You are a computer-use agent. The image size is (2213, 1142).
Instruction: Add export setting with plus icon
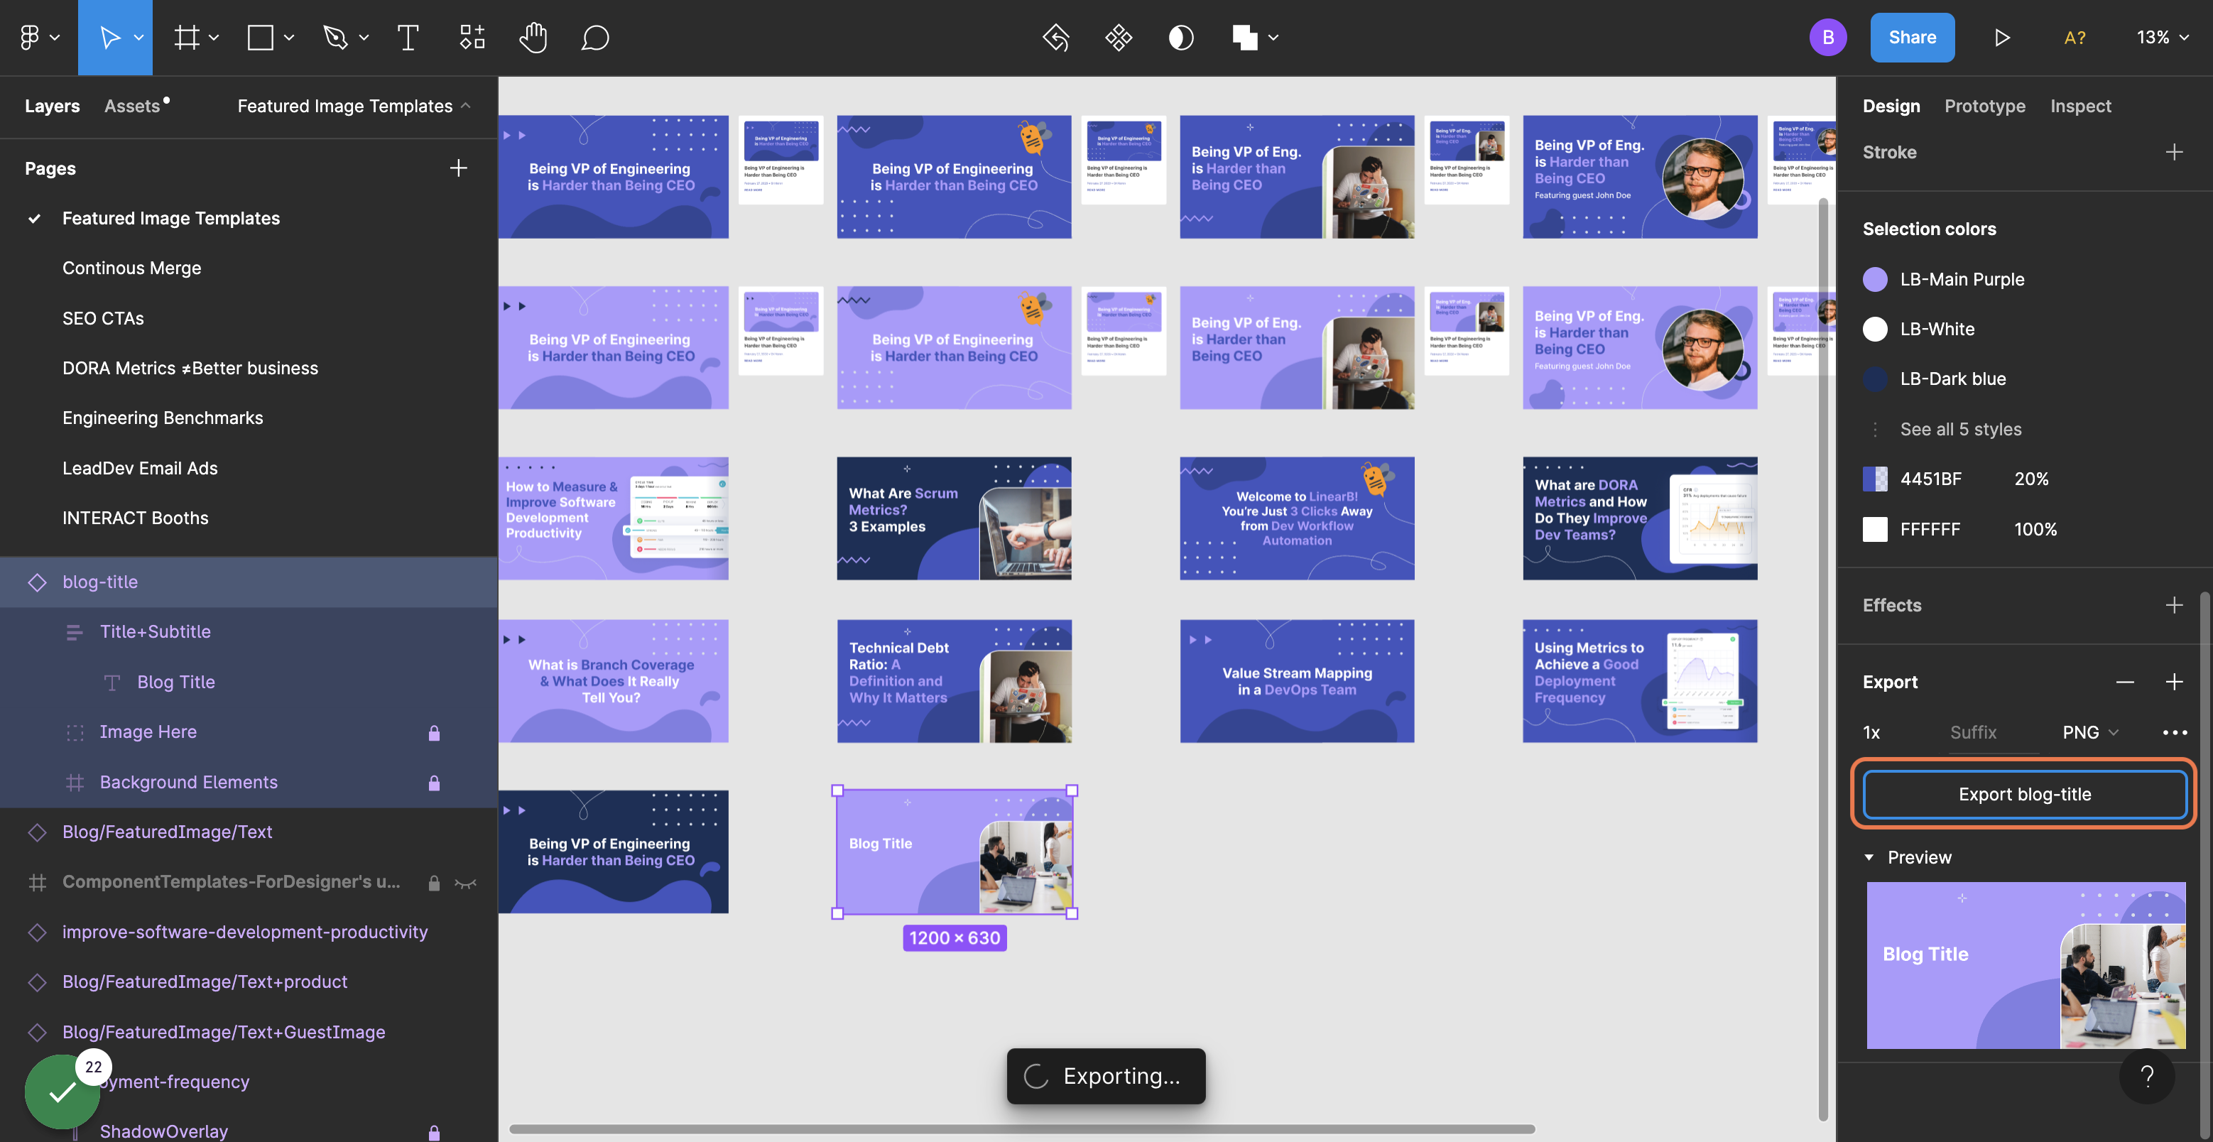point(2173,683)
